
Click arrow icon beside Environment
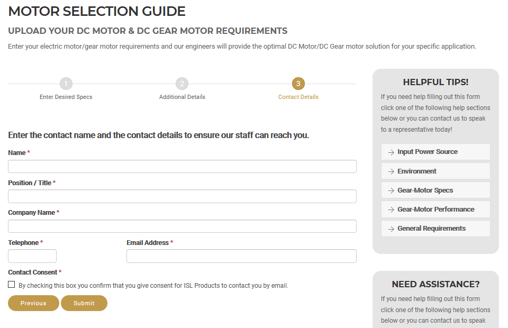(x=391, y=171)
